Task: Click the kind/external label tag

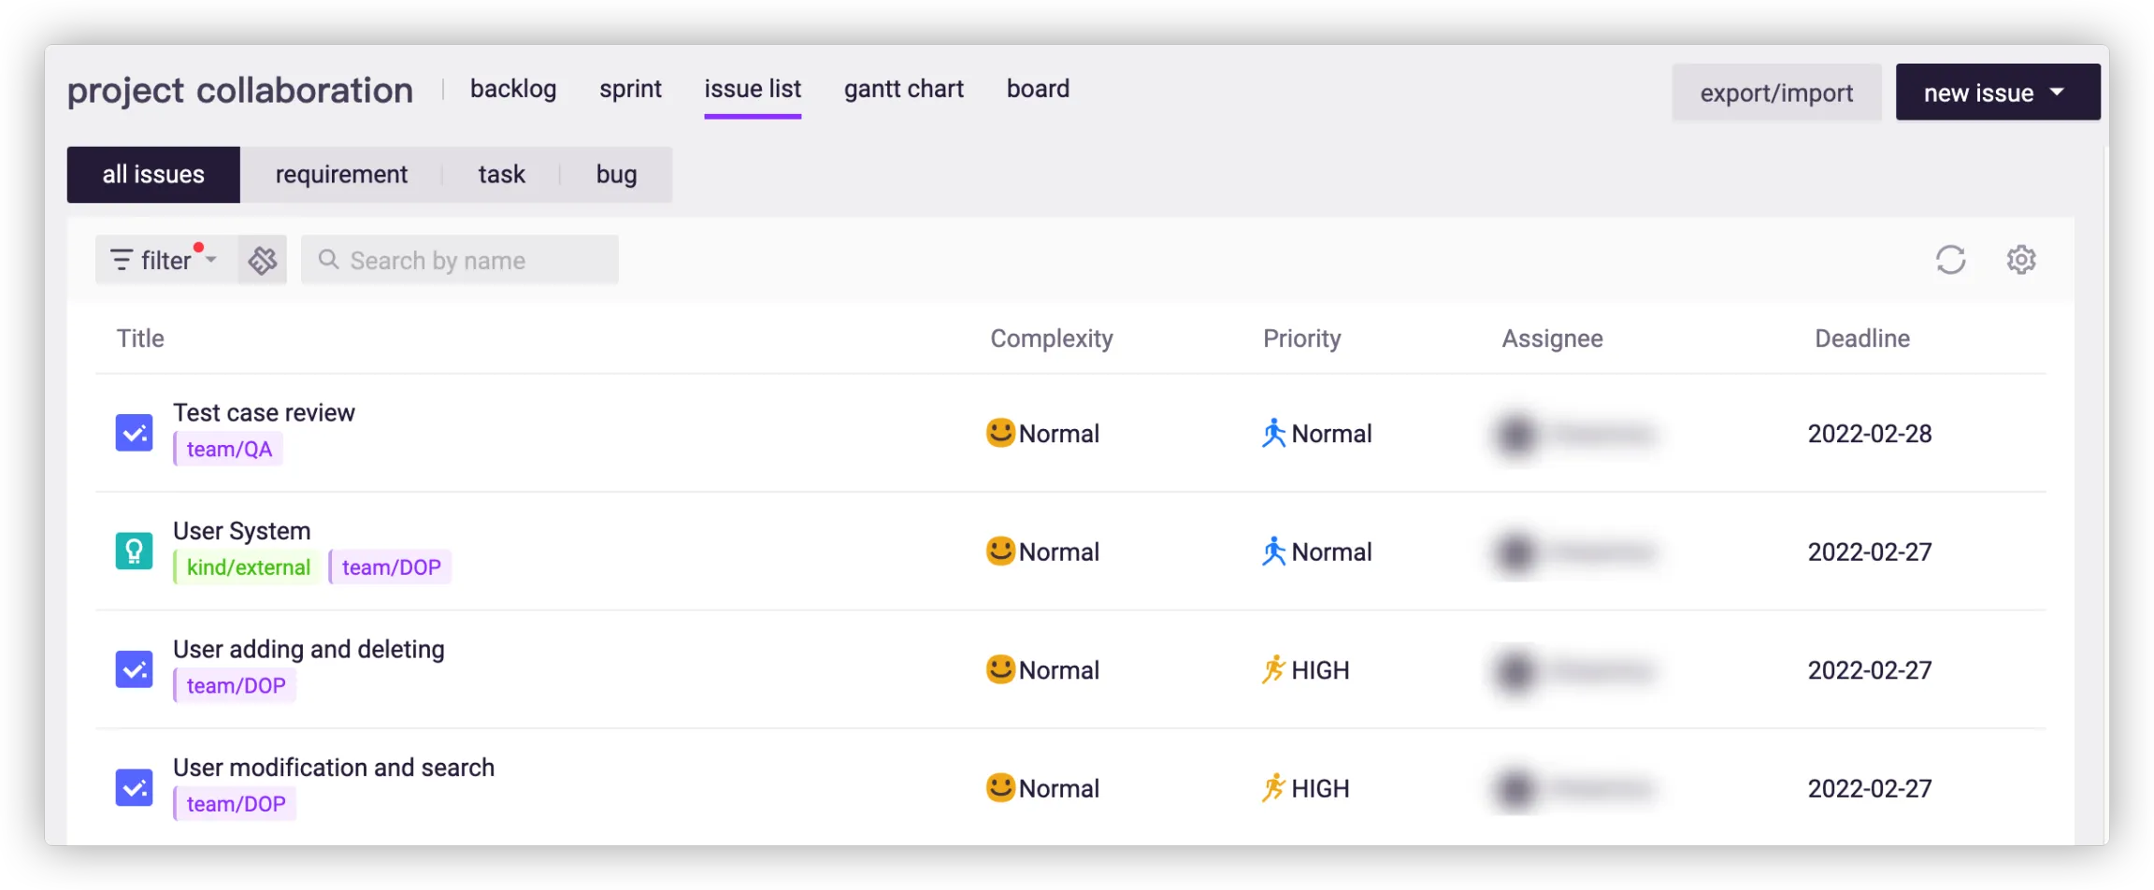Action: tap(248, 567)
